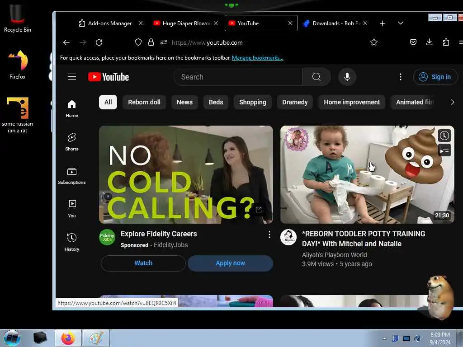Image resolution: width=463 pixels, height=347 pixels.
Task: Select the Dramedy filter chip
Action: point(295,102)
